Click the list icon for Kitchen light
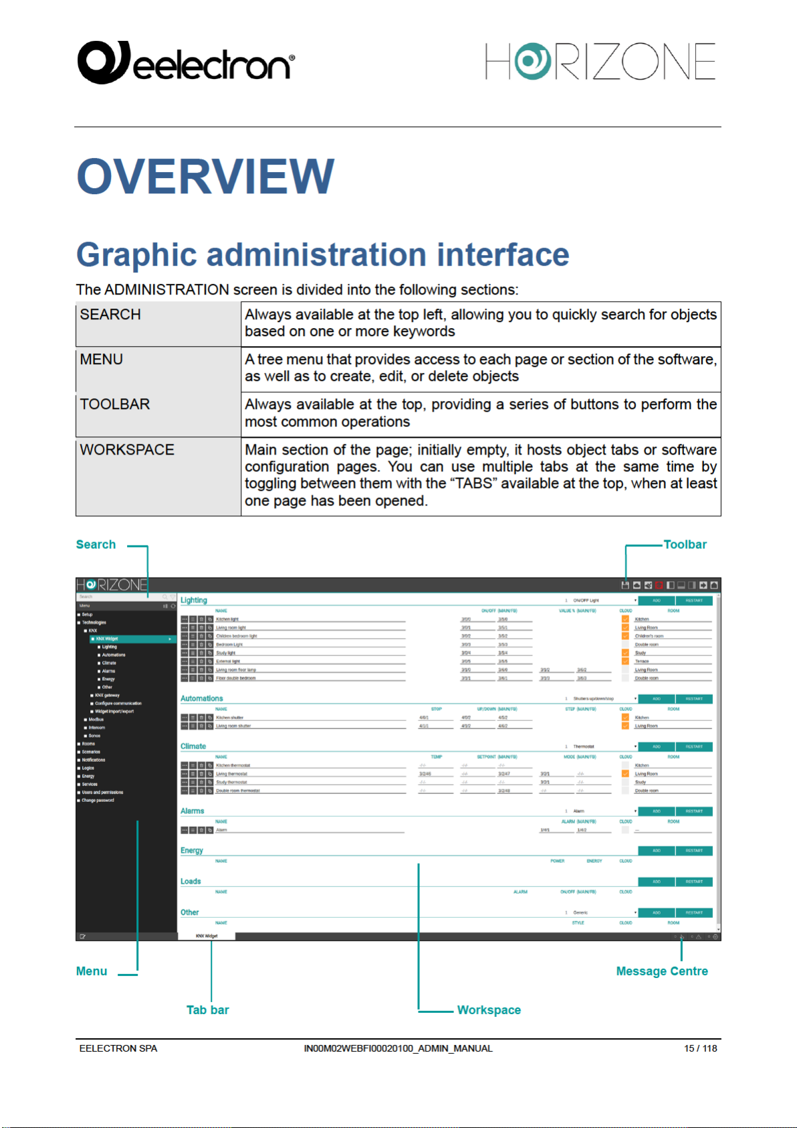Viewport: 797px width, 1128px height. (x=193, y=619)
